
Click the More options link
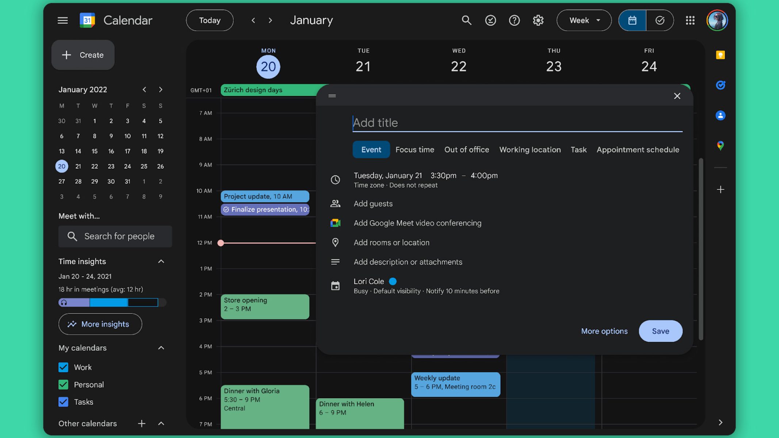(x=604, y=331)
